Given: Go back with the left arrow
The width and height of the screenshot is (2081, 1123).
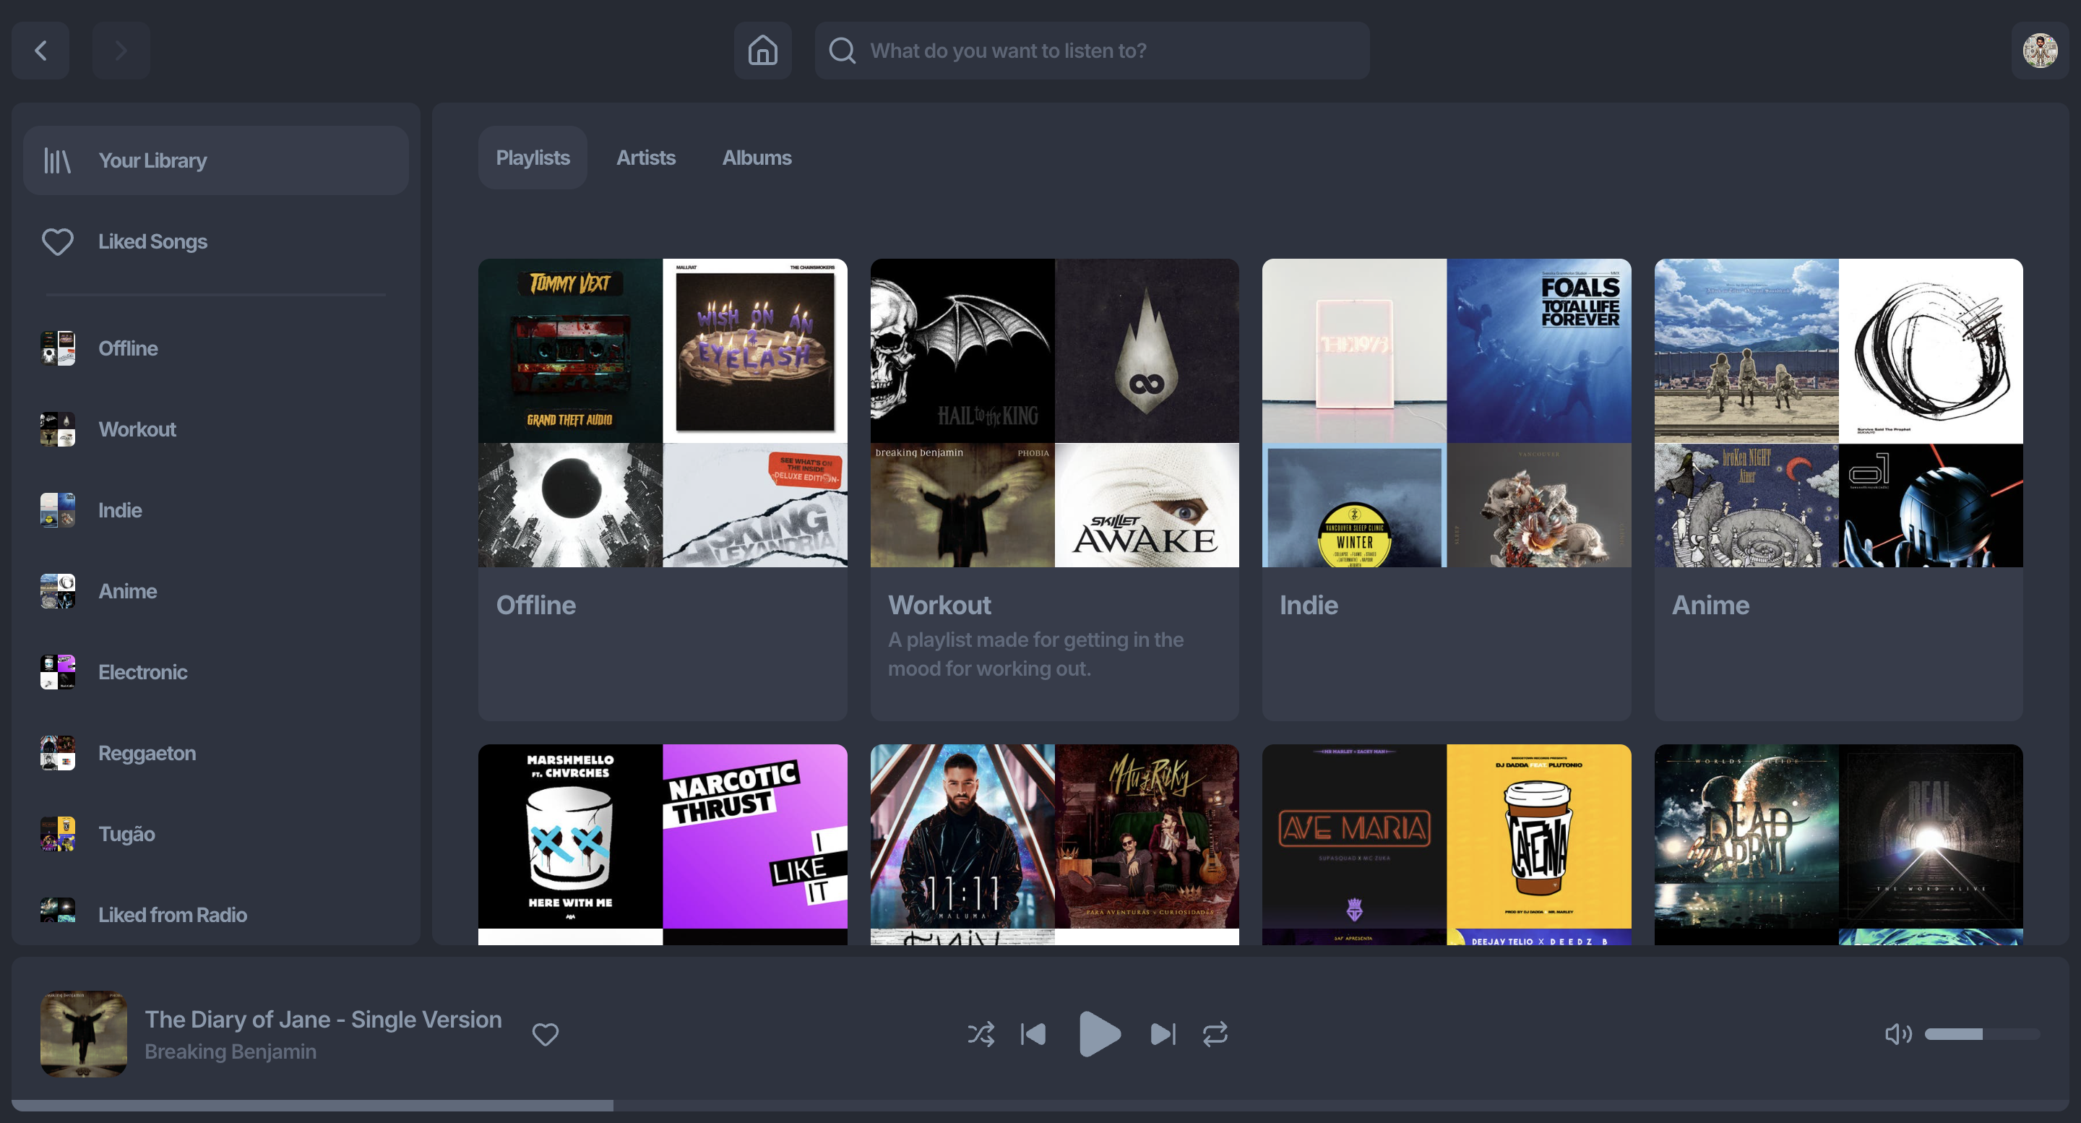Looking at the screenshot, I should pos(40,51).
